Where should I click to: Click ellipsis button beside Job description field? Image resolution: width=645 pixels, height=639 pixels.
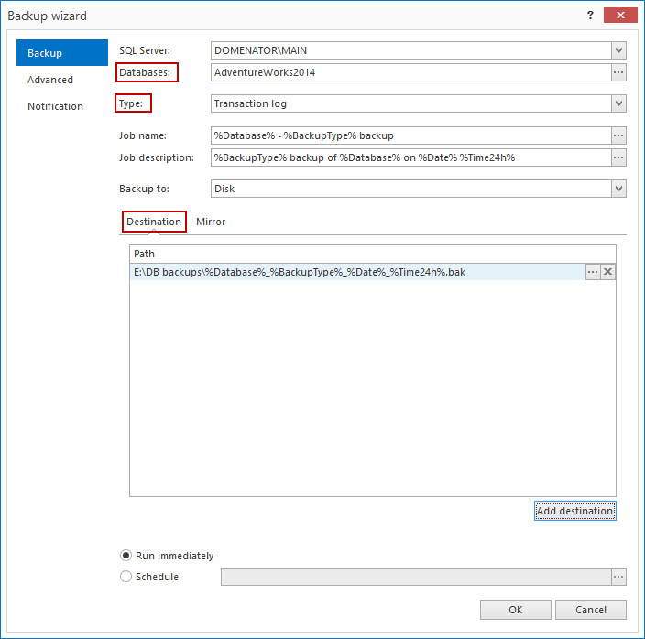point(618,157)
